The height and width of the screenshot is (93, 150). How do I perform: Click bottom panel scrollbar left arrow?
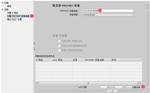(x=37, y=91)
